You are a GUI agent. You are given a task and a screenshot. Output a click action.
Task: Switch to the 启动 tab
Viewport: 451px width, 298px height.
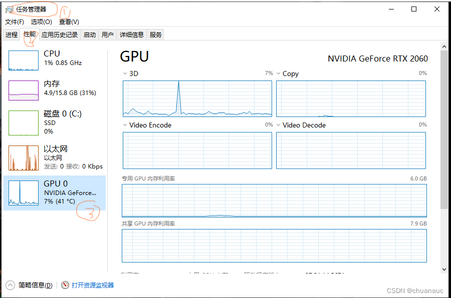tap(90, 34)
